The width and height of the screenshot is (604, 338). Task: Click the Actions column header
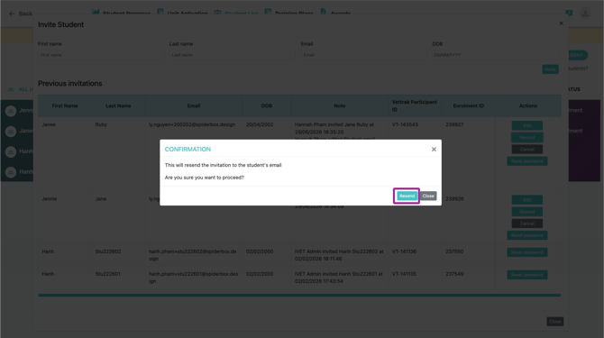point(527,105)
